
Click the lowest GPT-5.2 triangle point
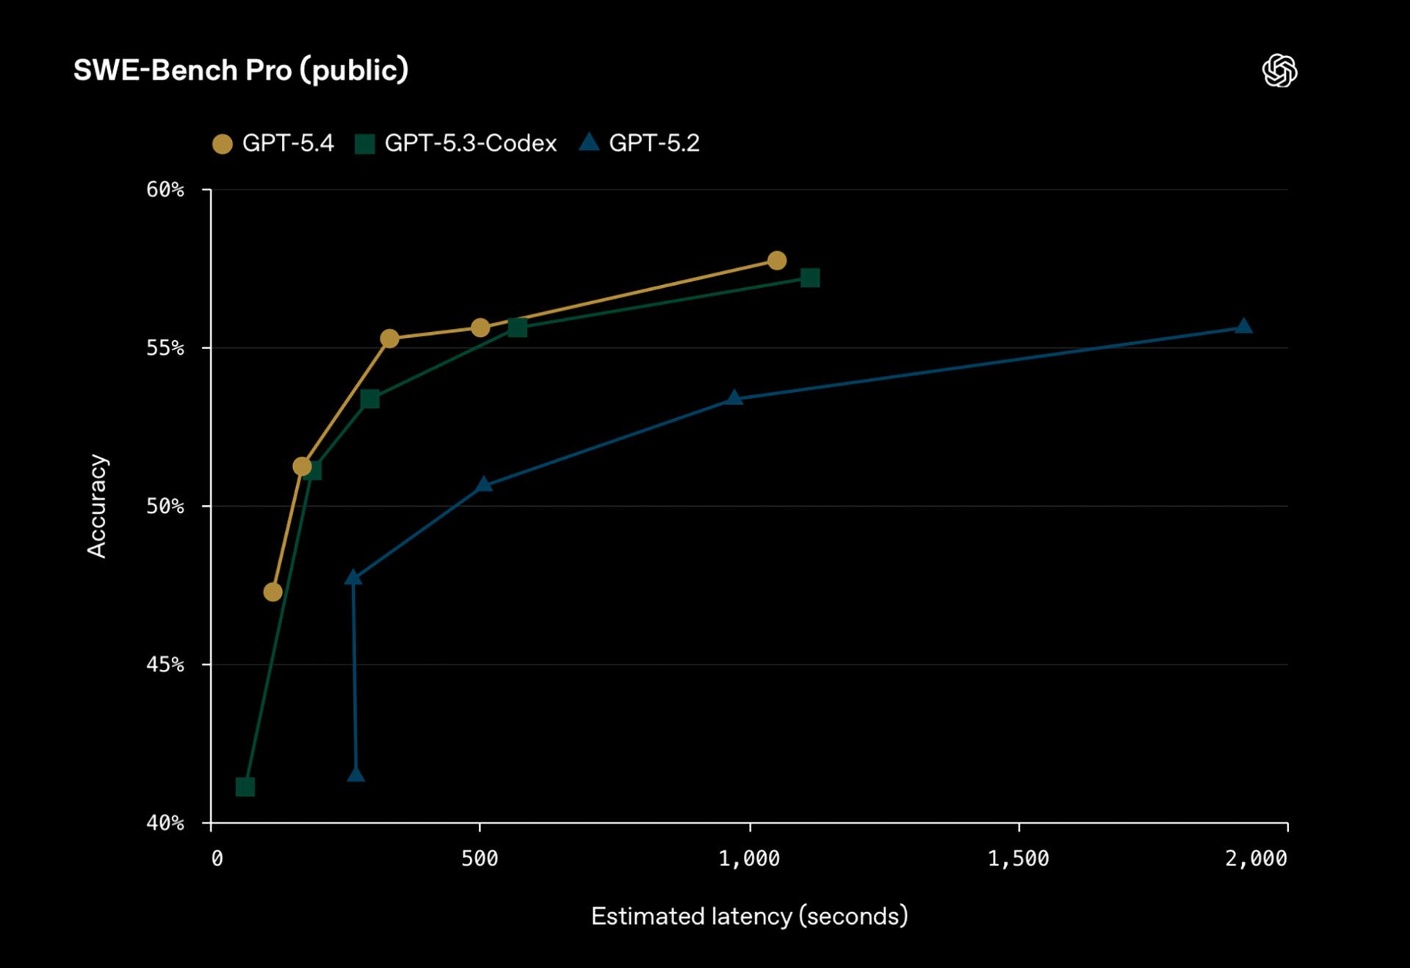(355, 776)
